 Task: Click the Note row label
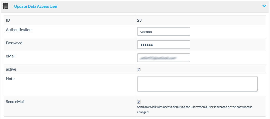pyautogui.click(x=10, y=79)
